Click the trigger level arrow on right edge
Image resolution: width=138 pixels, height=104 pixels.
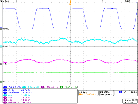coord(137,3)
